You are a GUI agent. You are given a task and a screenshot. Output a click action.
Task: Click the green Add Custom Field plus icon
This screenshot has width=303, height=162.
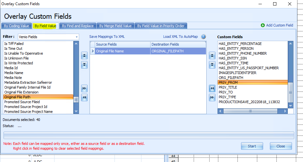[263, 25]
